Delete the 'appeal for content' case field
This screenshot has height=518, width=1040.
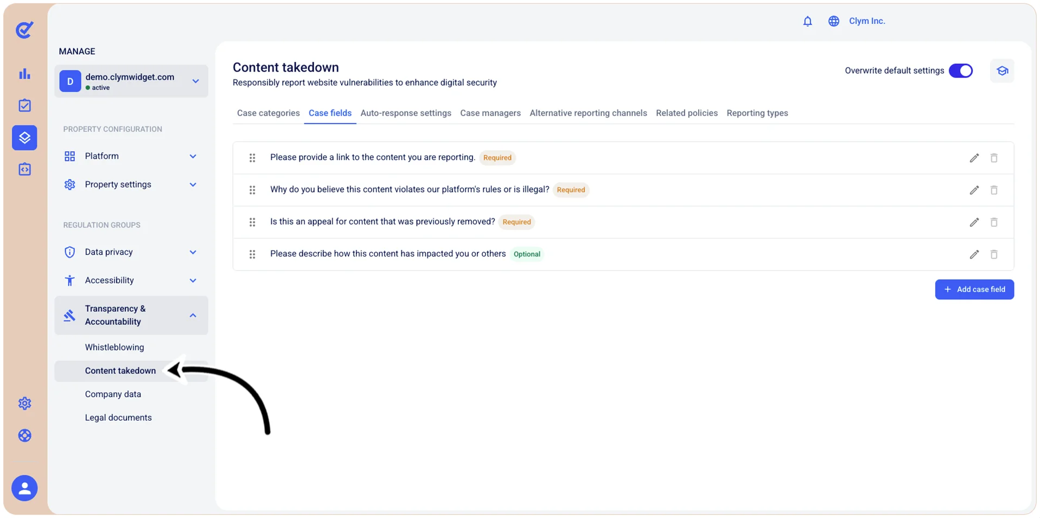point(994,222)
